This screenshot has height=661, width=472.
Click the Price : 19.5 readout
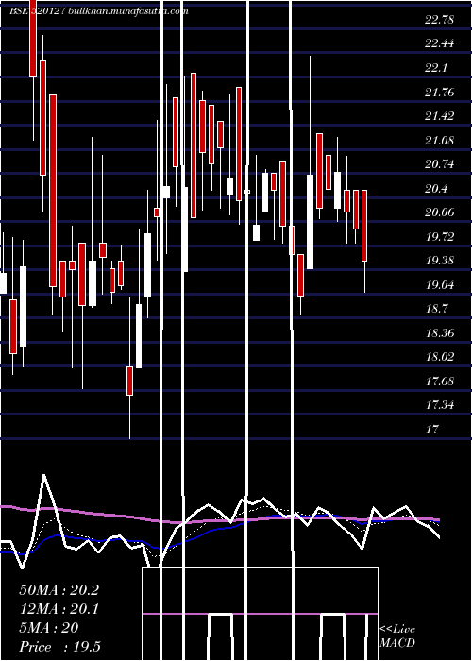(x=59, y=647)
